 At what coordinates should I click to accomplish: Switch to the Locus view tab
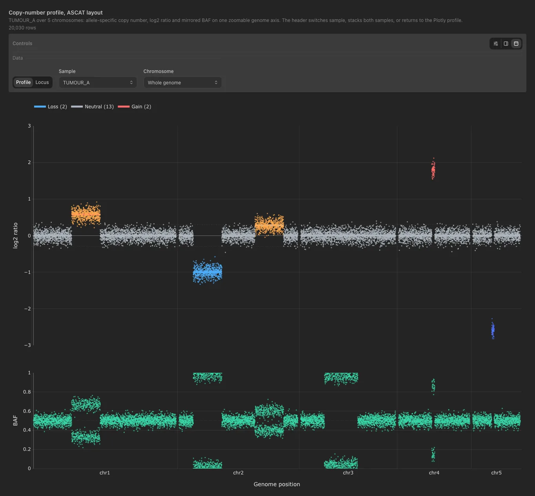coord(42,82)
